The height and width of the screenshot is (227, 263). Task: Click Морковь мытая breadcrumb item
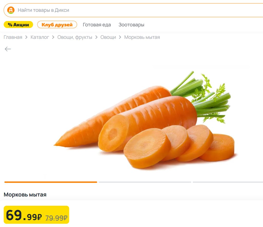coord(142,37)
